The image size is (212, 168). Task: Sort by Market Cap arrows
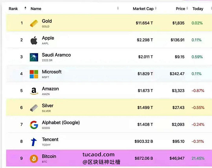pyautogui.click(x=156, y=8)
